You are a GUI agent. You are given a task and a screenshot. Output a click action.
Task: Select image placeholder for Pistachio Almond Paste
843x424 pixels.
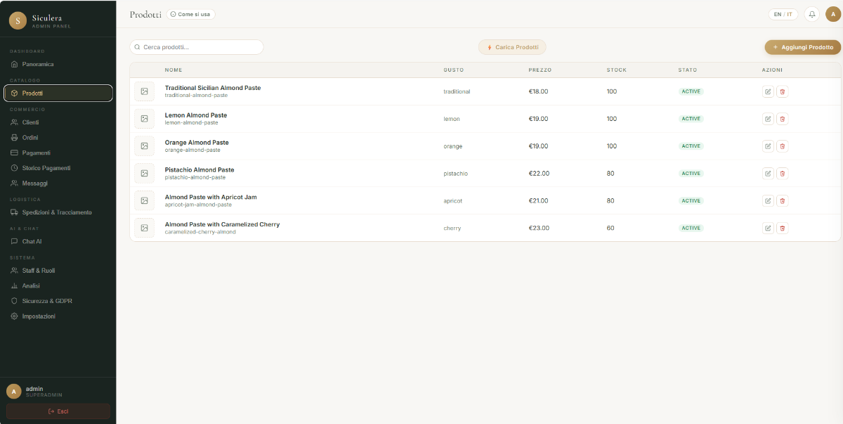(x=144, y=173)
